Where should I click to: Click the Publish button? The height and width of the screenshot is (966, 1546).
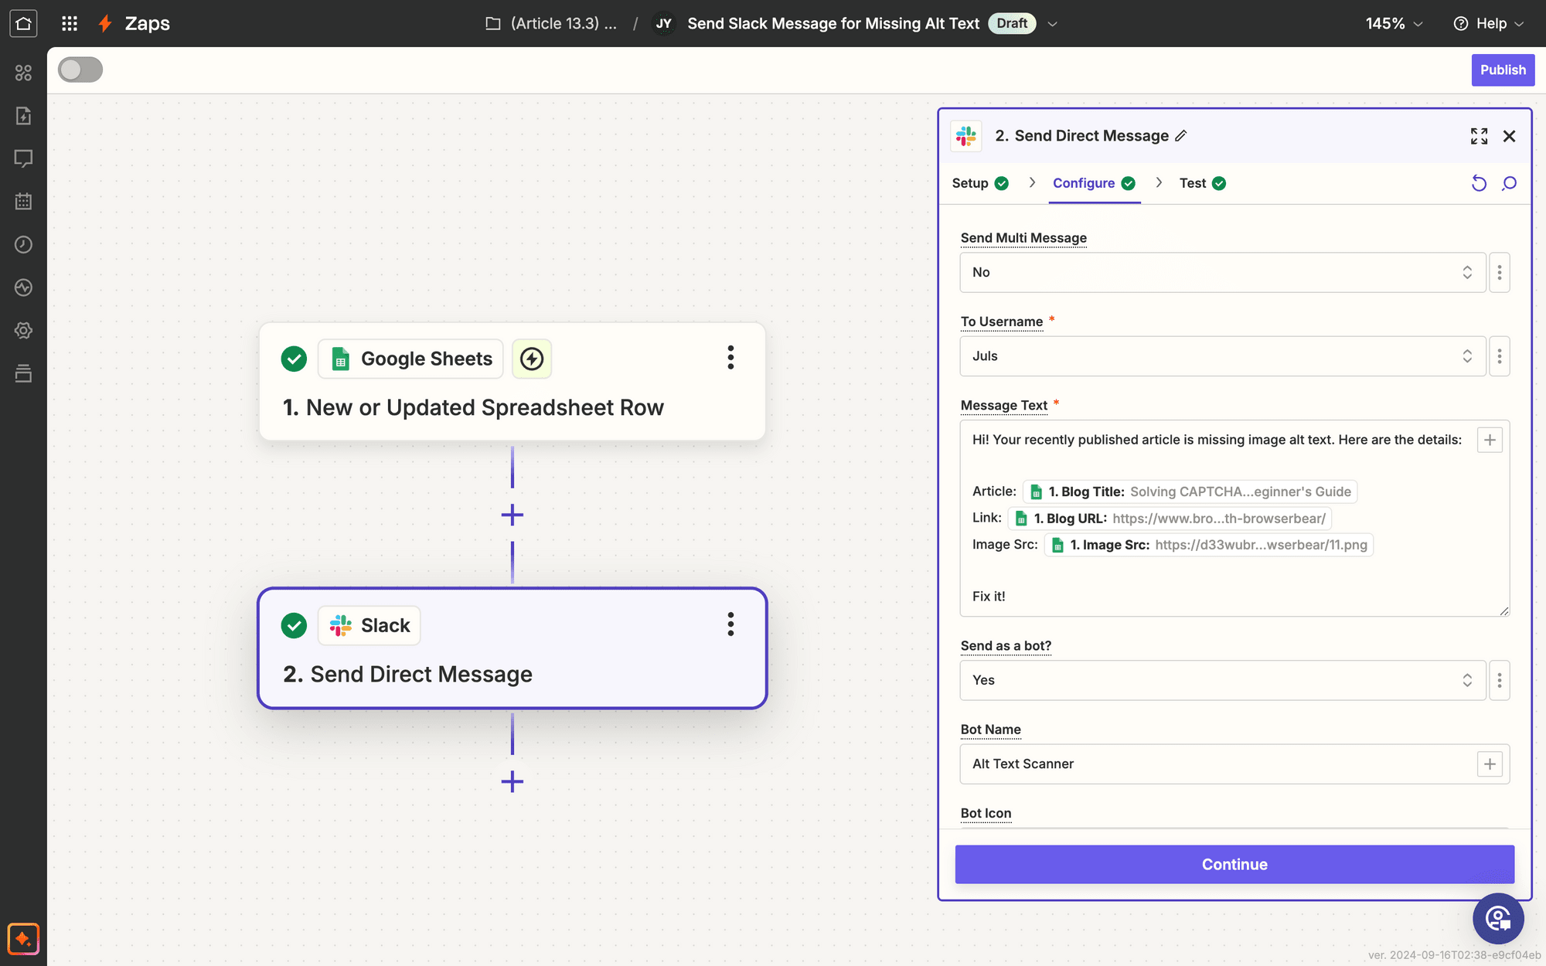(x=1503, y=69)
